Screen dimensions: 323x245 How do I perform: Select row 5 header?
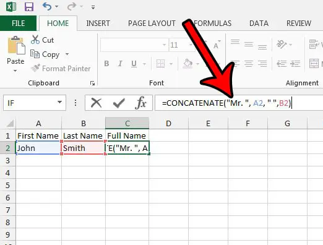(x=8, y=185)
